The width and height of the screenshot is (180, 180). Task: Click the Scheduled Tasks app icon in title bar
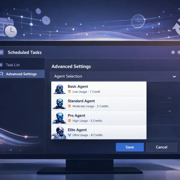pyautogui.click(x=1, y=52)
